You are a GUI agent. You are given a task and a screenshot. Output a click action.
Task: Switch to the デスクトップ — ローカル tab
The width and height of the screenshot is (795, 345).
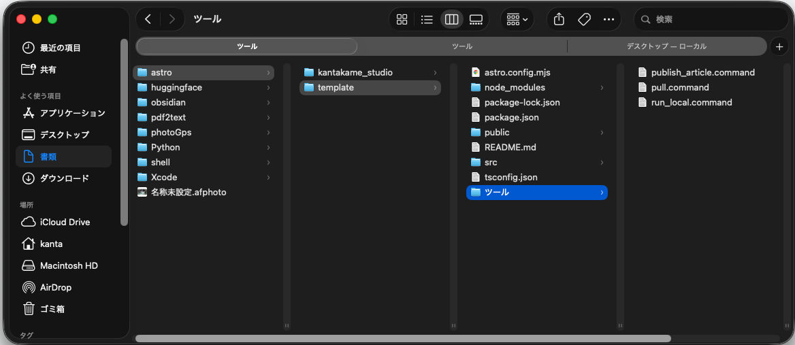coord(666,46)
